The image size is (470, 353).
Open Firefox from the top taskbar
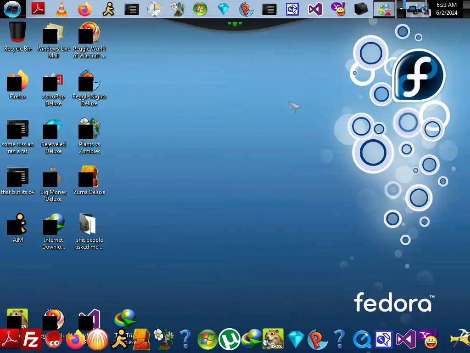[84, 9]
